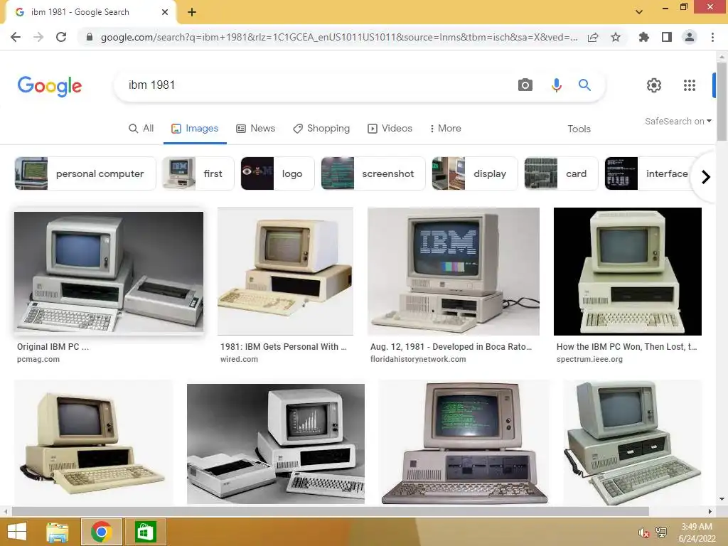Show more chips with the right chevron arrow

click(x=706, y=177)
